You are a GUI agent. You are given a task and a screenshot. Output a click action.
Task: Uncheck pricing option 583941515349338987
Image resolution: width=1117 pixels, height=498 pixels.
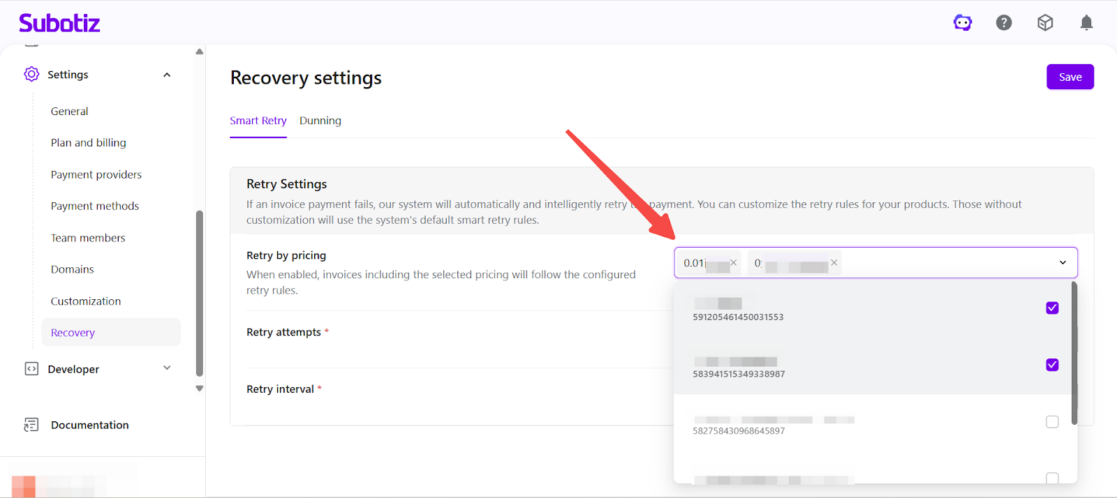coord(1052,365)
